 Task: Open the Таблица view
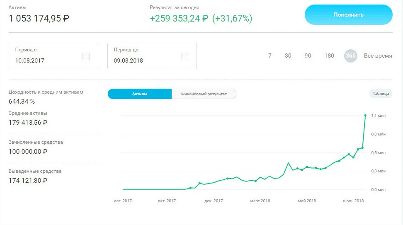tap(381, 94)
